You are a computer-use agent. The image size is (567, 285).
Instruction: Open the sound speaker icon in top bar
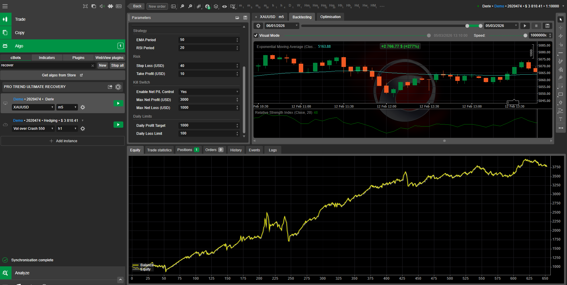pos(102,6)
